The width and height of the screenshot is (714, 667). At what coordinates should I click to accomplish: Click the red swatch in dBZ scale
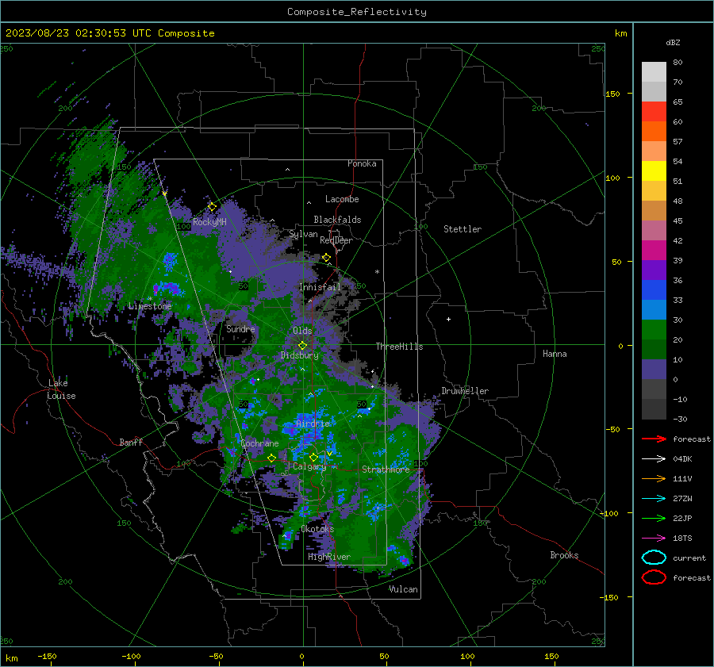(x=654, y=112)
